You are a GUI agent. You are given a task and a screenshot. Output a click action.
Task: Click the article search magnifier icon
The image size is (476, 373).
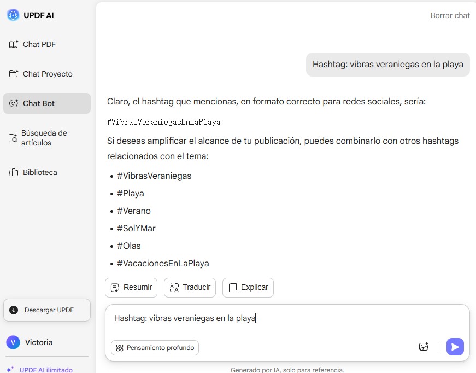(x=13, y=138)
